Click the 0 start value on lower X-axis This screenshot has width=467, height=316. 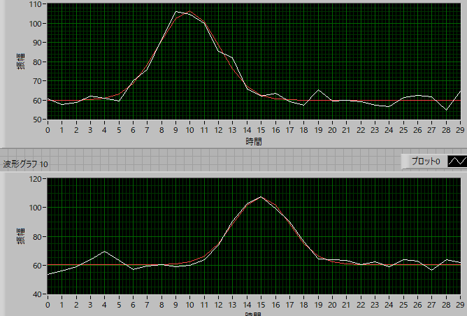pyautogui.click(x=48, y=305)
